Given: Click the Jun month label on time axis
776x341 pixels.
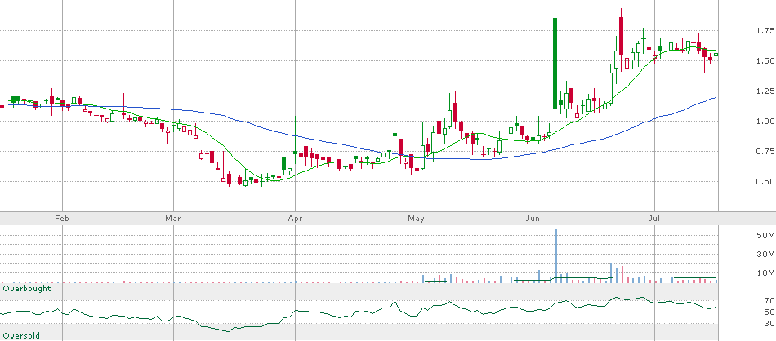Looking at the screenshot, I should 533,218.
